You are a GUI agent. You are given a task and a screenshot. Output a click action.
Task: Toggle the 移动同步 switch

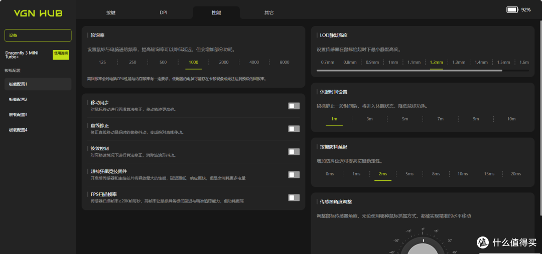(294, 106)
